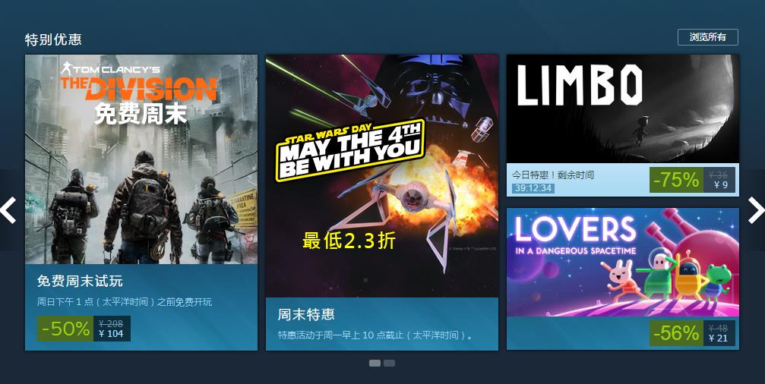Viewport: 765px width, 384px height.
Task: Click the 39:12:34 countdown timer
Action: [533, 188]
